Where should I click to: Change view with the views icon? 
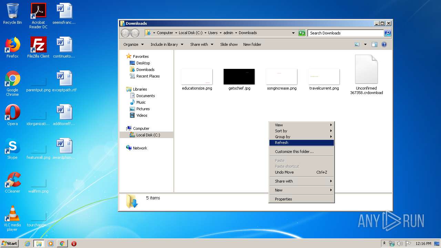tap(357, 44)
